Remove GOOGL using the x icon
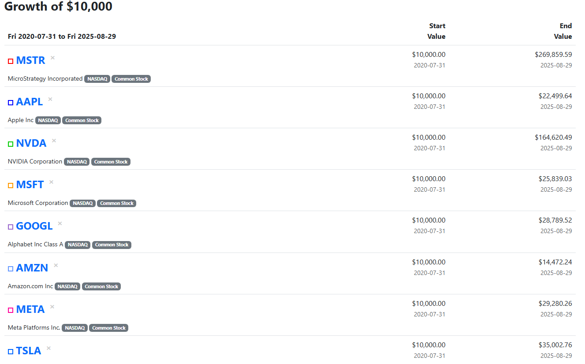Viewport: 585px width, 364px height. click(x=60, y=223)
